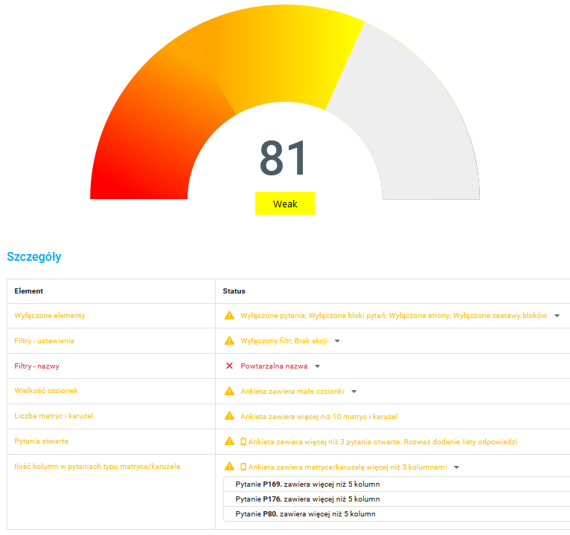Click the yellow Weak rating label
The width and height of the screenshot is (570, 535).
point(285,204)
